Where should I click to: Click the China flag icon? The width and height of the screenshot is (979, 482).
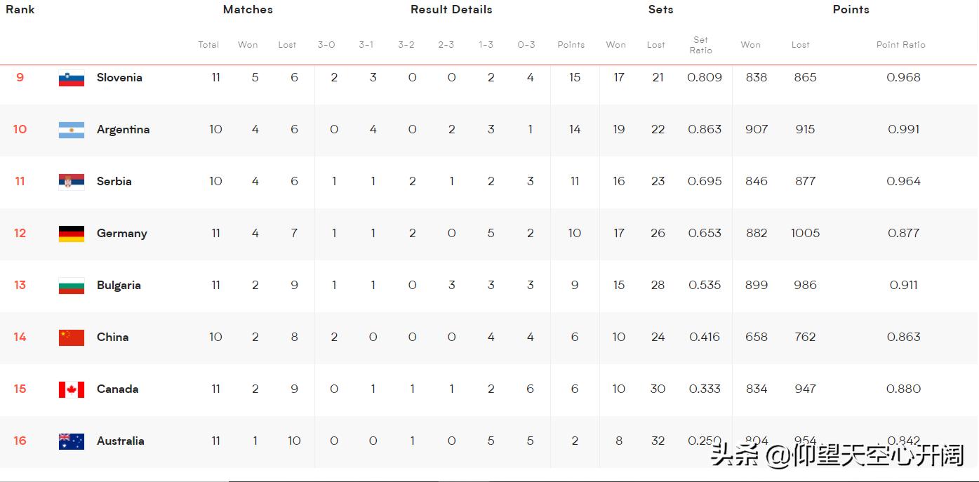[x=72, y=337]
